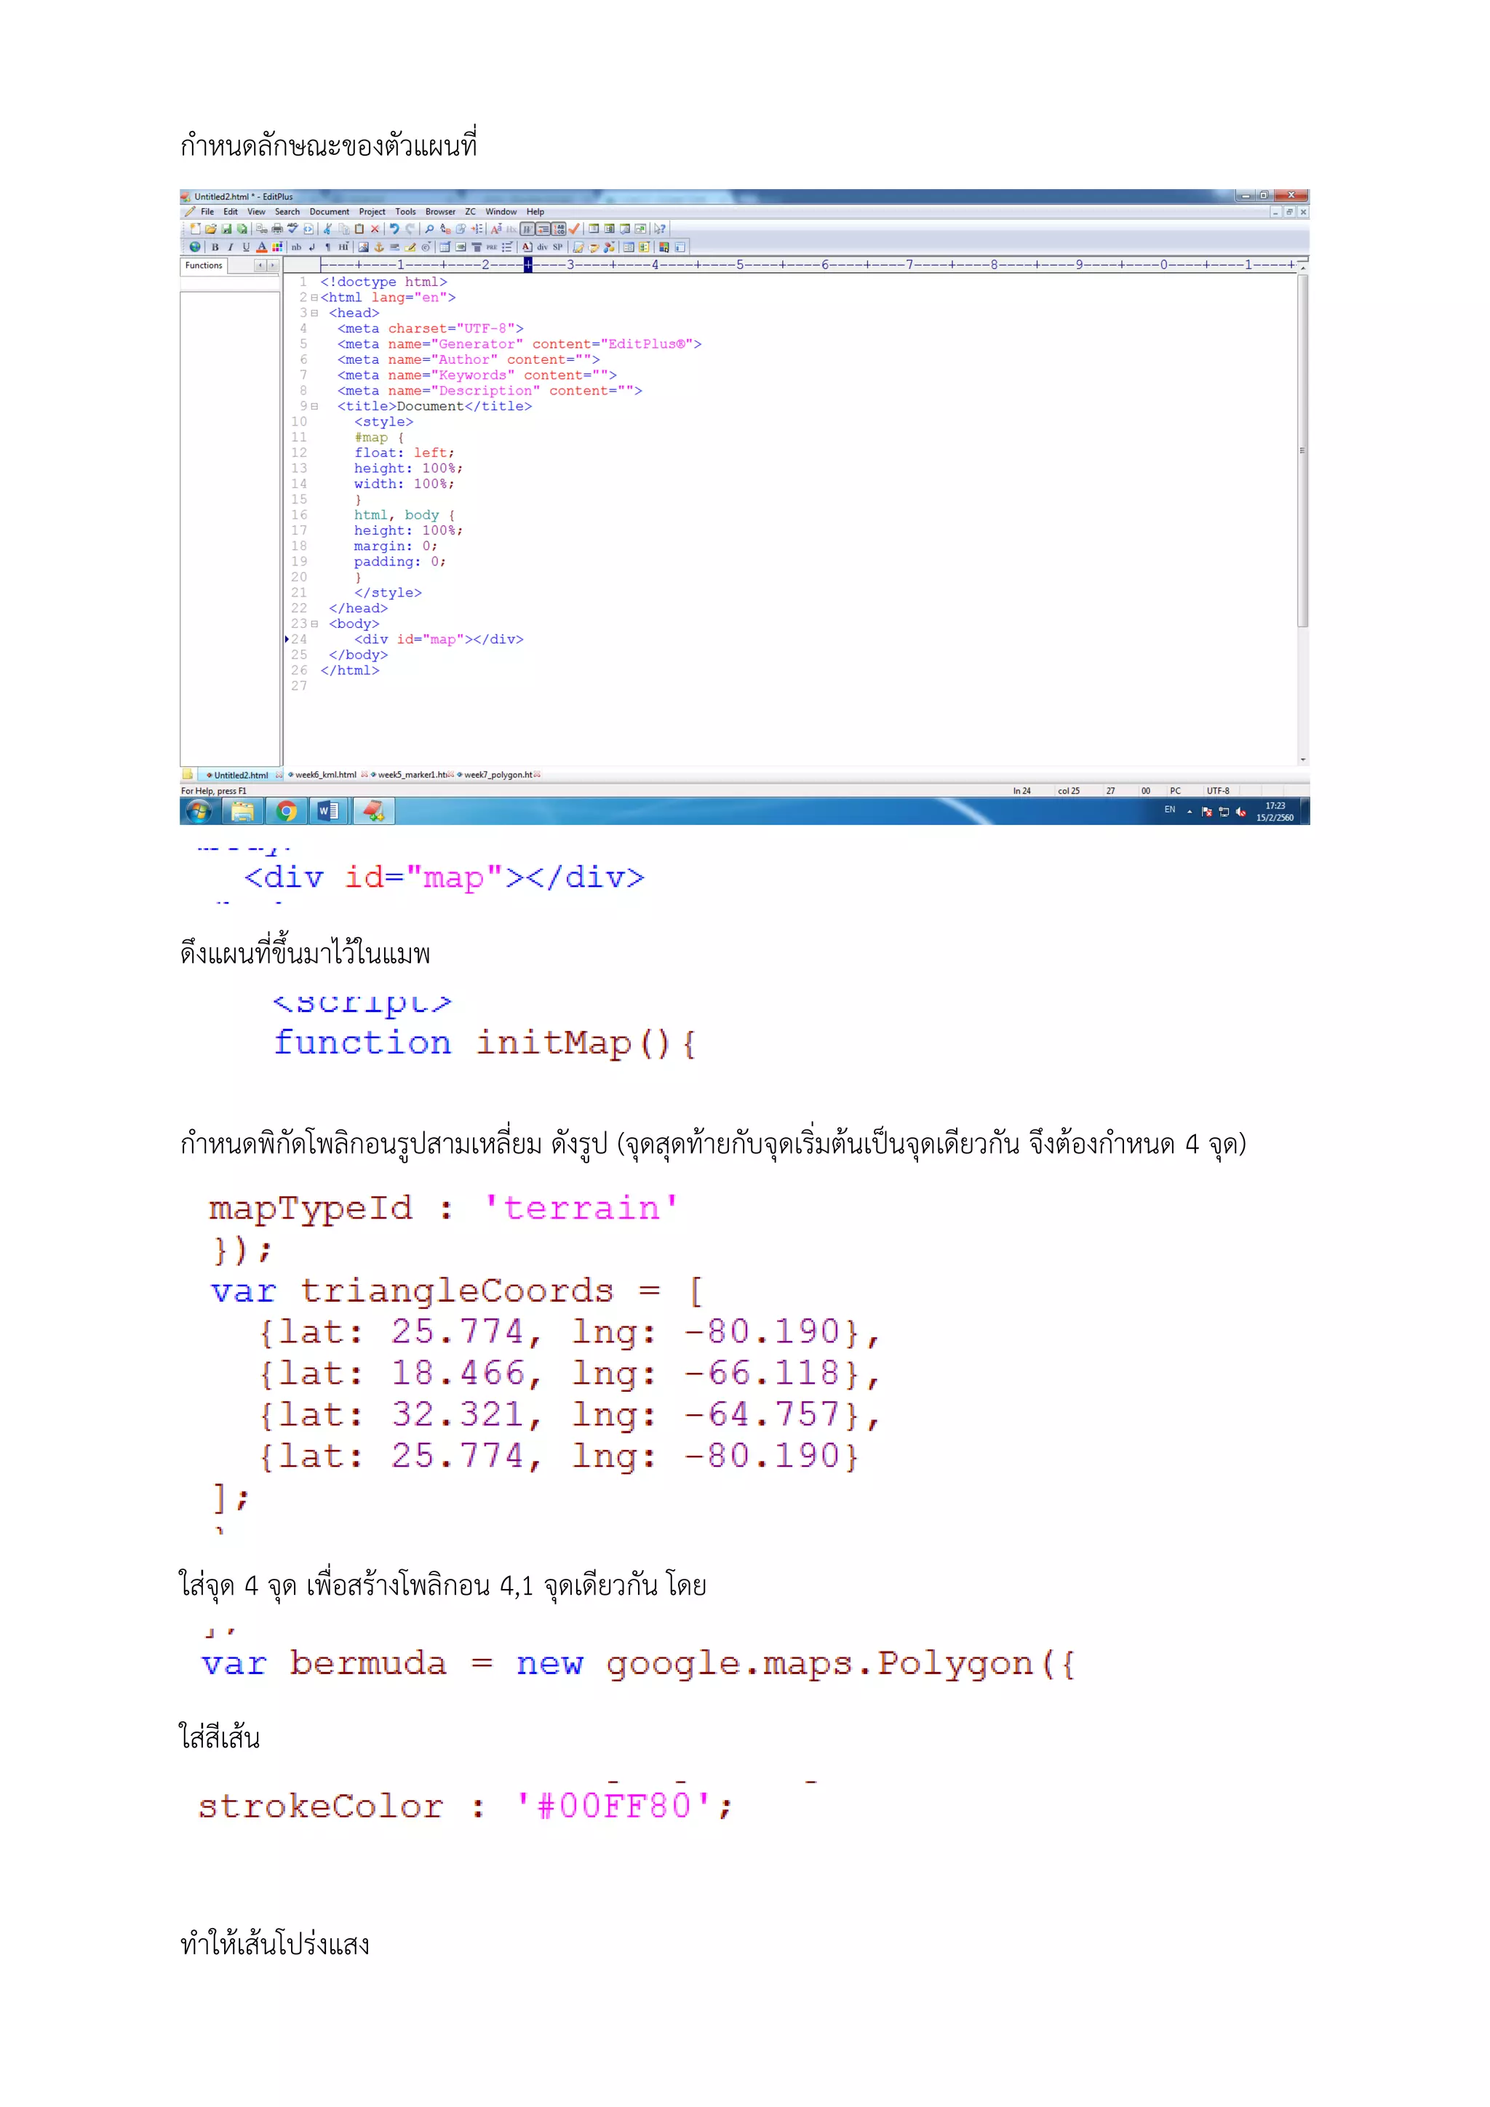Click the Undo arrow icon
This screenshot has height=2107, width=1490.
(x=394, y=229)
